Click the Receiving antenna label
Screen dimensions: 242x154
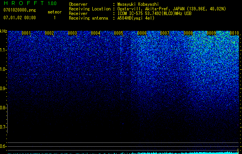[88, 18]
